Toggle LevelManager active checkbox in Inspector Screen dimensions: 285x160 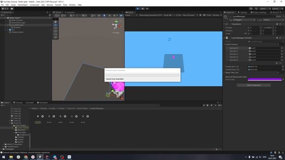click(230, 16)
